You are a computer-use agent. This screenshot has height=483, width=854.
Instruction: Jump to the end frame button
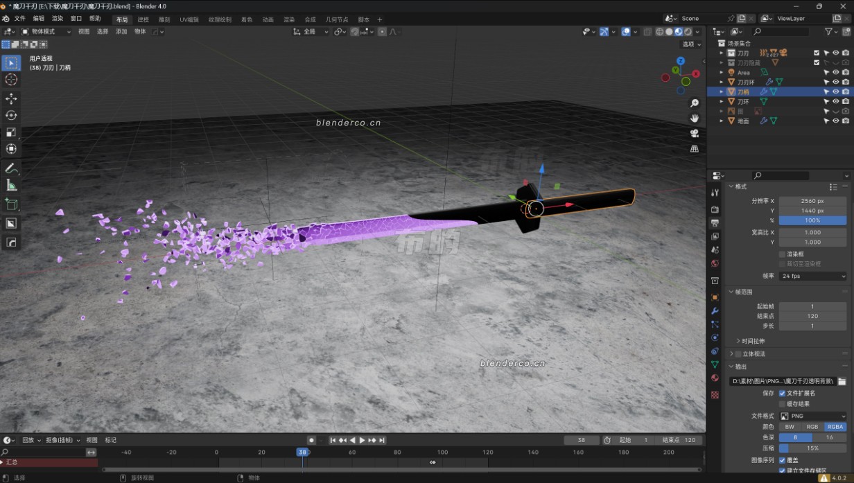point(382,440)
